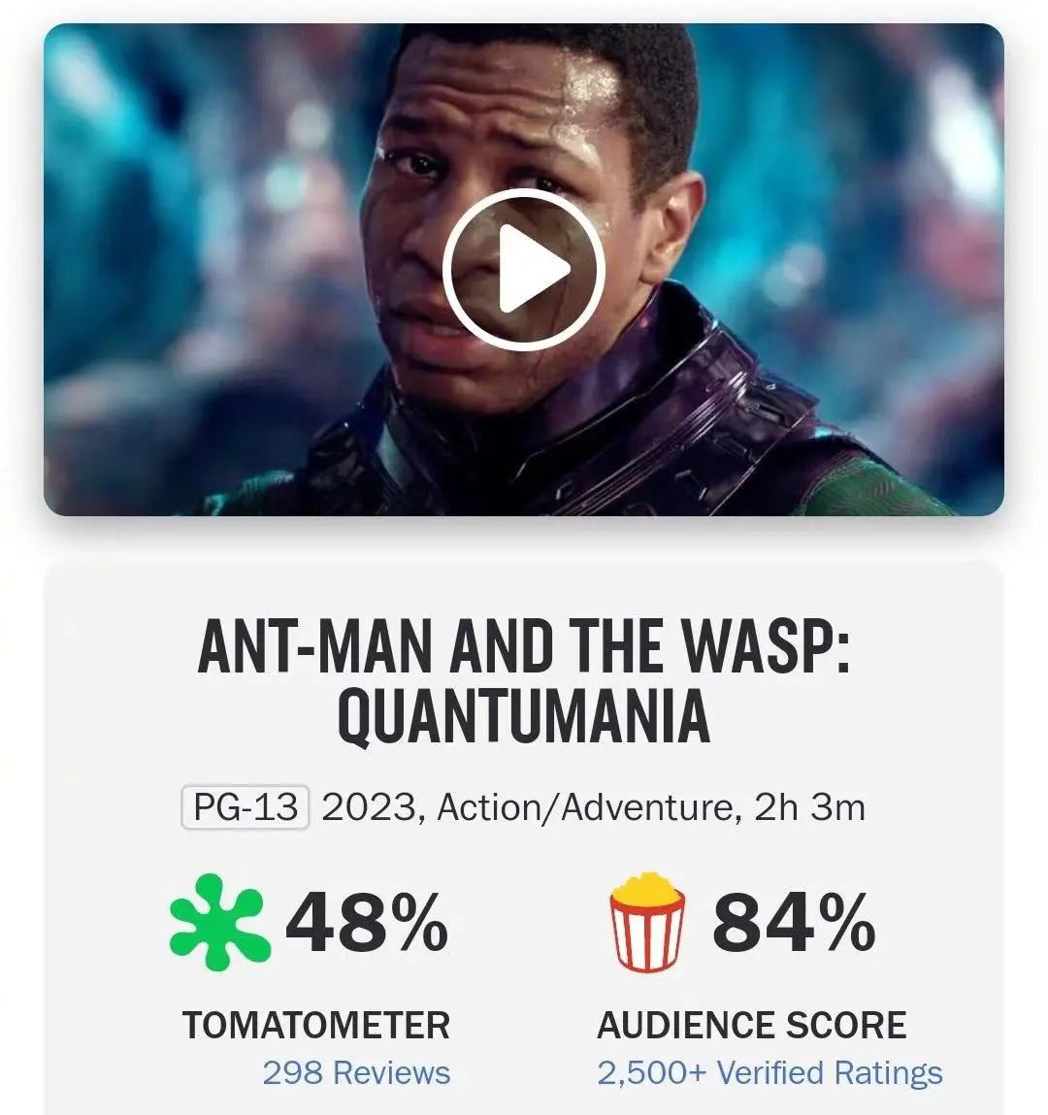Select the word QUANTUMANIA in the title
Viewport: 1048px width, 1115px height.
523,719
